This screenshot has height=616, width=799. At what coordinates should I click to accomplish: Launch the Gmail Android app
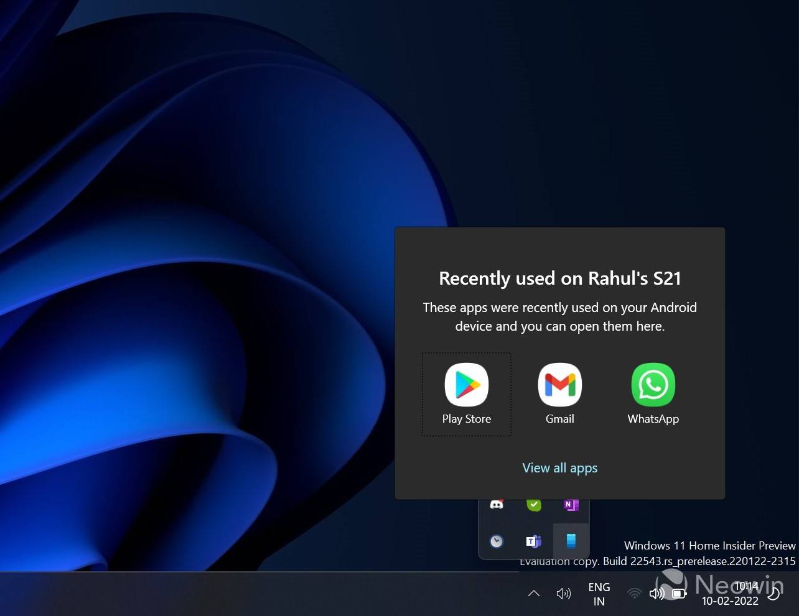coord(559,385)
